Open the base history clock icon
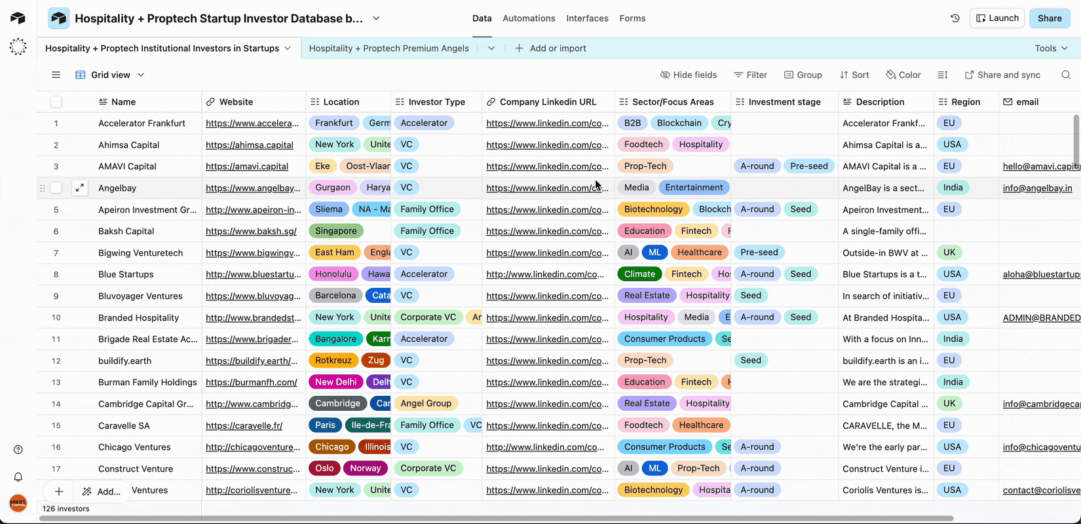The width and height of the screenshot is (1081, 524). pyautogui.click(x=955, y=18)
